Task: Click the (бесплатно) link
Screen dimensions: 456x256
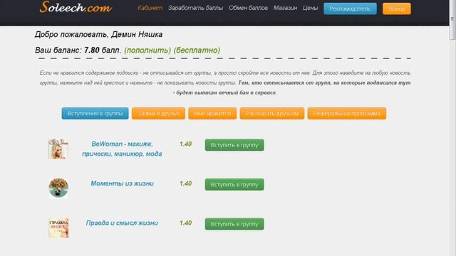Action: click(197, 50)
